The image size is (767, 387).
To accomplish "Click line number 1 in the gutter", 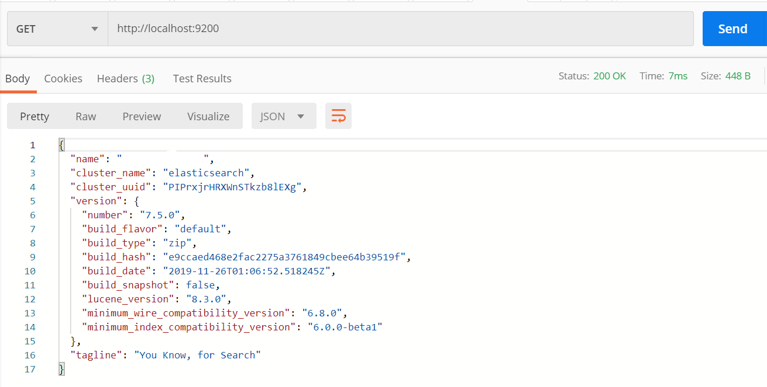I will point(33,145).
